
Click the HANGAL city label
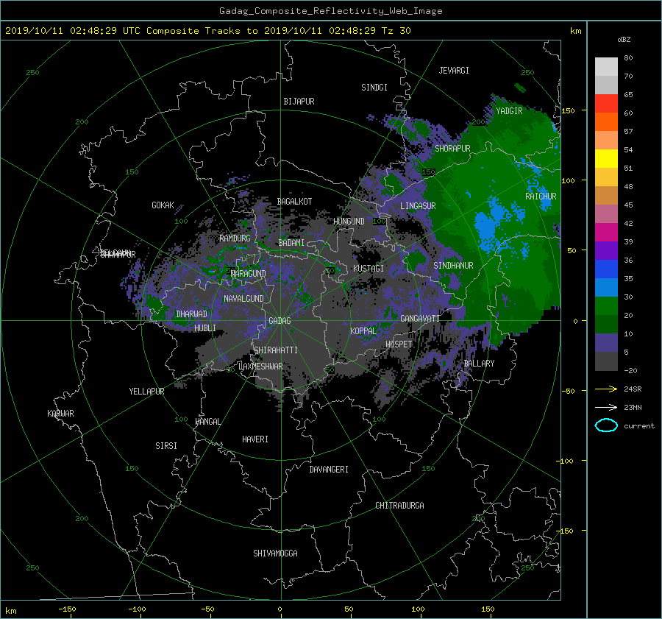point(208,422)
